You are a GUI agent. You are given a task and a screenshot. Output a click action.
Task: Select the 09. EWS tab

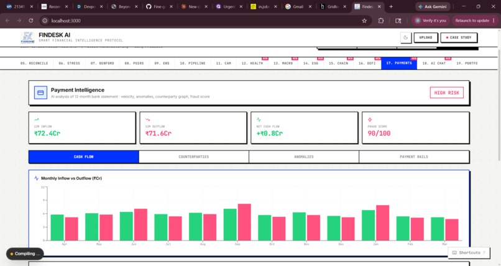tap(162, 63)
